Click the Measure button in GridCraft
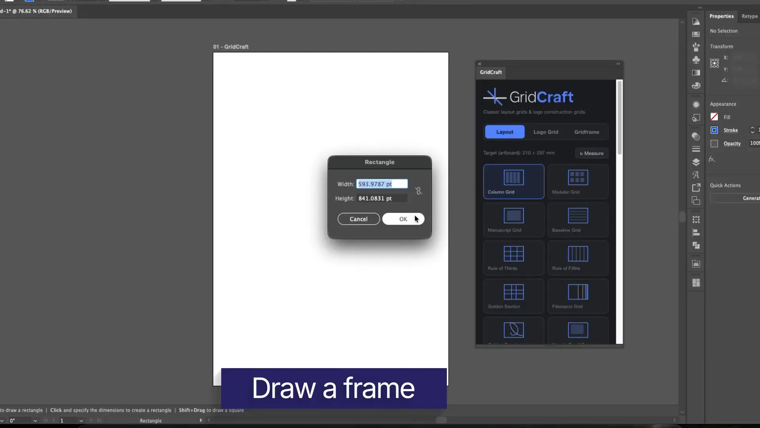Viewport: 760px width, 428px height. pos(592,153)
